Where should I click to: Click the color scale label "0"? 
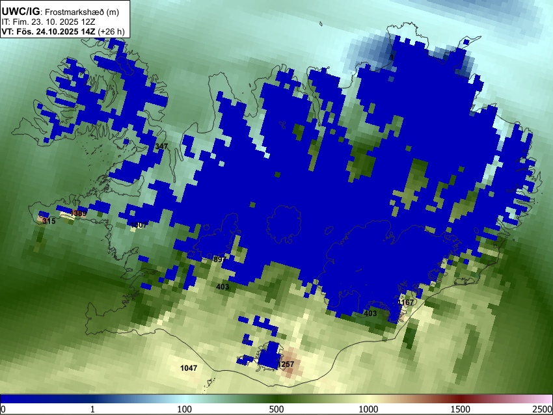(3, 409)
